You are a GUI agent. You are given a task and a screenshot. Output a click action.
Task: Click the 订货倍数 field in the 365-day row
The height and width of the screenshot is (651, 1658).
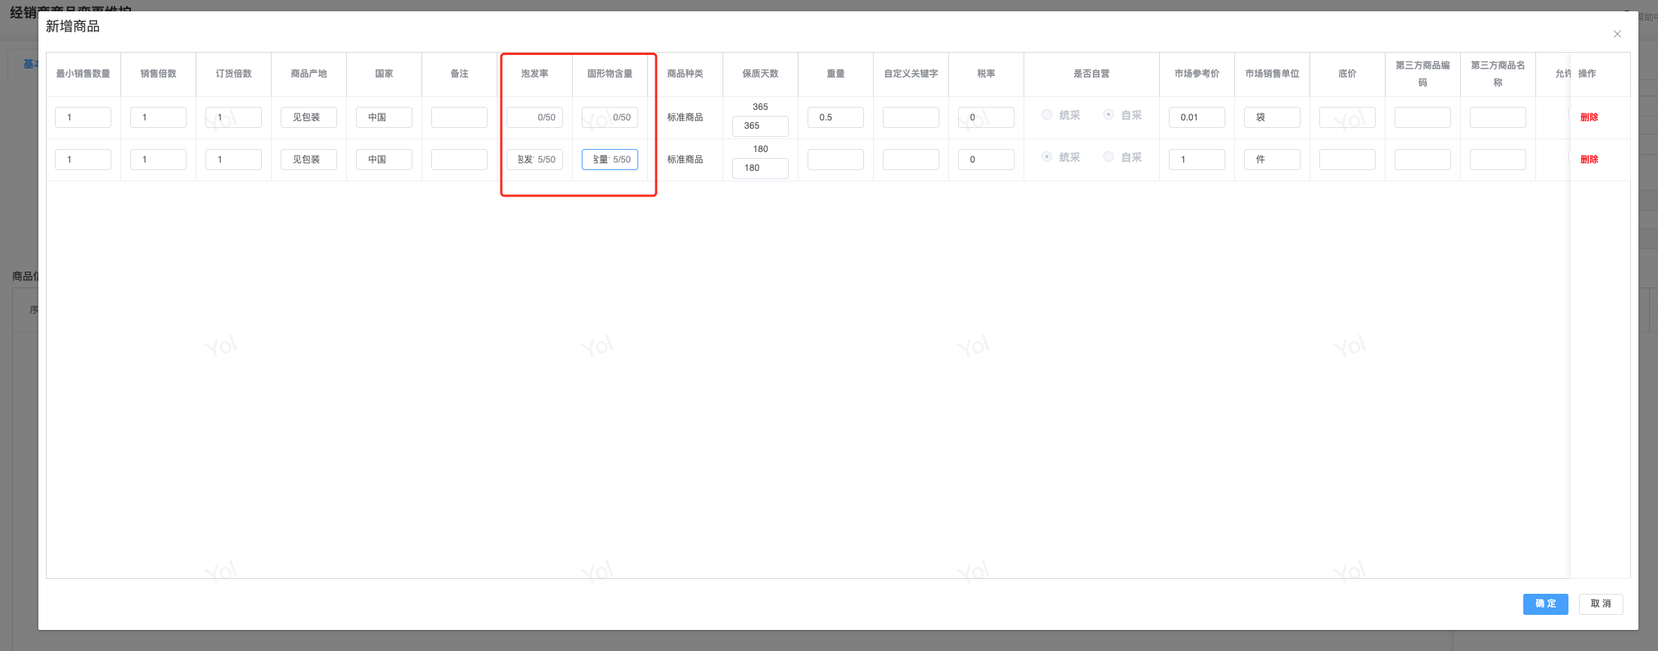[233, 117]
